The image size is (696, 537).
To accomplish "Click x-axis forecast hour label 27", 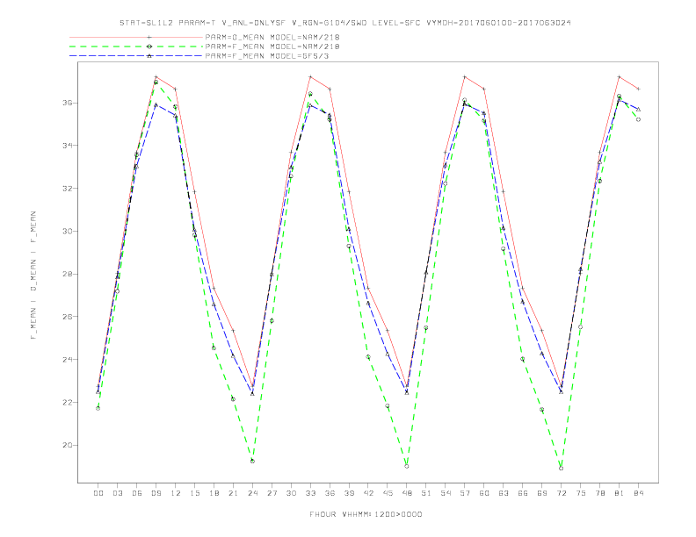I will click(x=272, y=493).
